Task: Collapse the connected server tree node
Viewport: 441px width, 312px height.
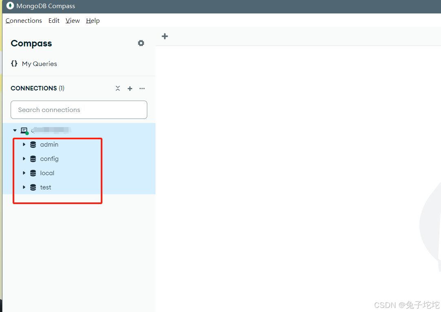Action: (15, 130)
